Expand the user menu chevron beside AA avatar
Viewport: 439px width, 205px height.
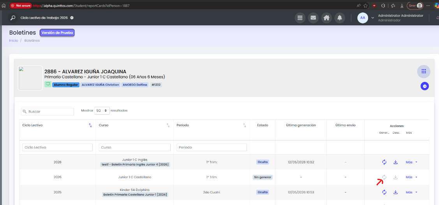click(x=373, y=18)
